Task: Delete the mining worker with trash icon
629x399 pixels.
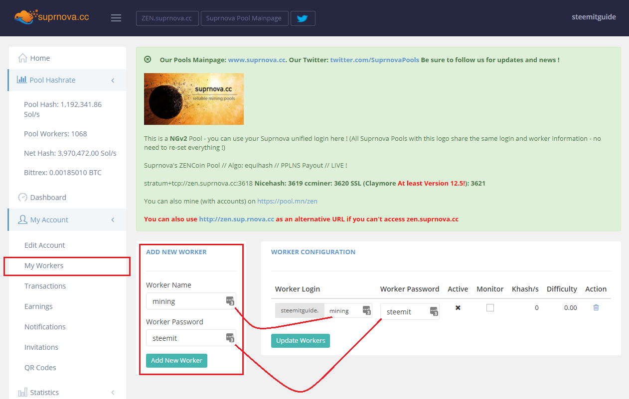Action: click(x=596, y=307)
